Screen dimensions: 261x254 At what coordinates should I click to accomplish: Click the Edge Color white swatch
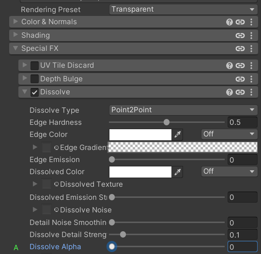click(x=140, y=134)
